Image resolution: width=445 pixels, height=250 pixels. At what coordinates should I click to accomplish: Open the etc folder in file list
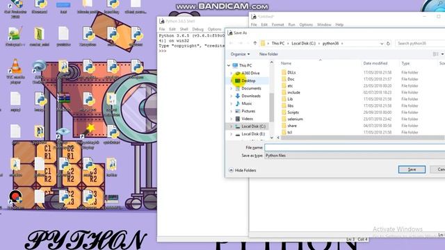pos(290,86)
